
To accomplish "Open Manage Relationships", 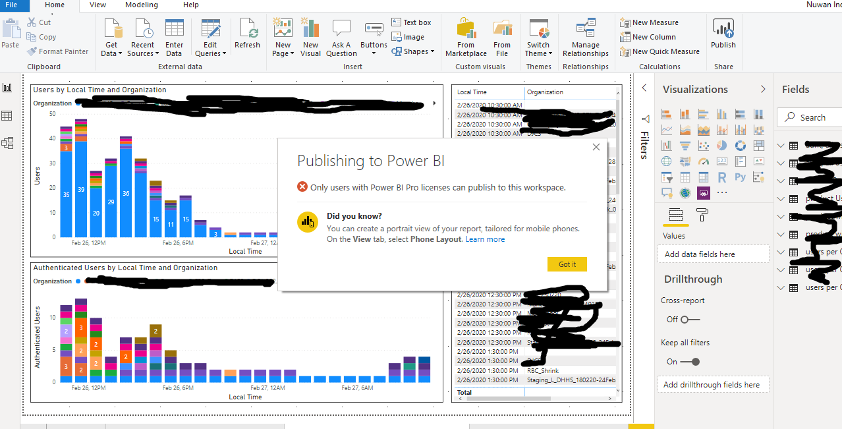I will [x=586, y=38].
